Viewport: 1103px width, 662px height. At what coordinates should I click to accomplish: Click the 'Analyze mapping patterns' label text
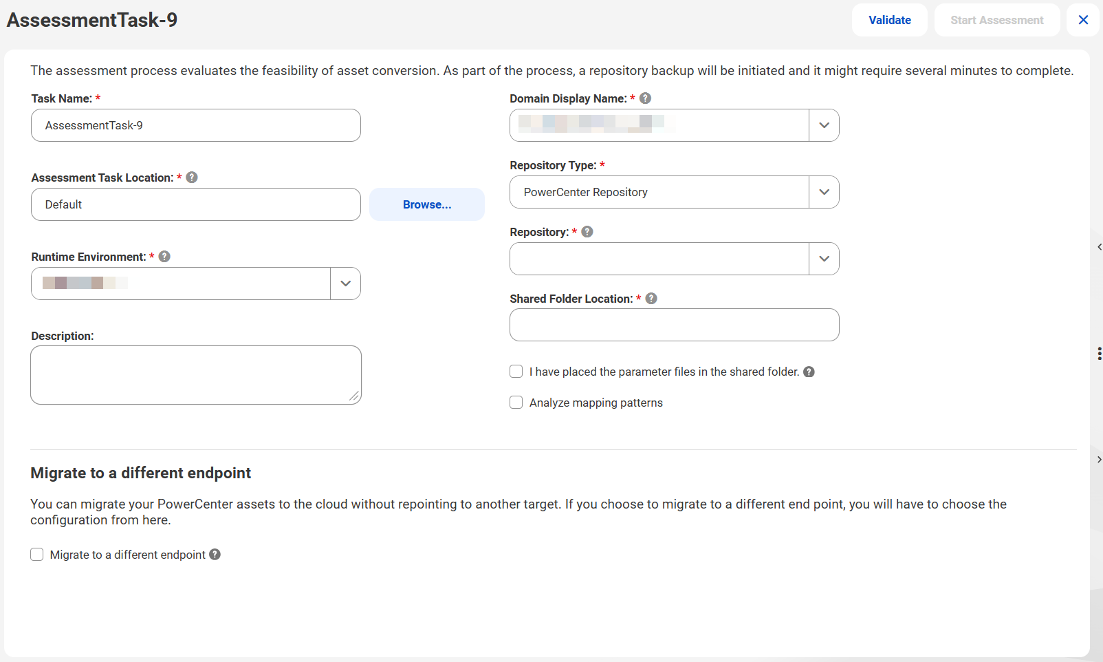596,403
